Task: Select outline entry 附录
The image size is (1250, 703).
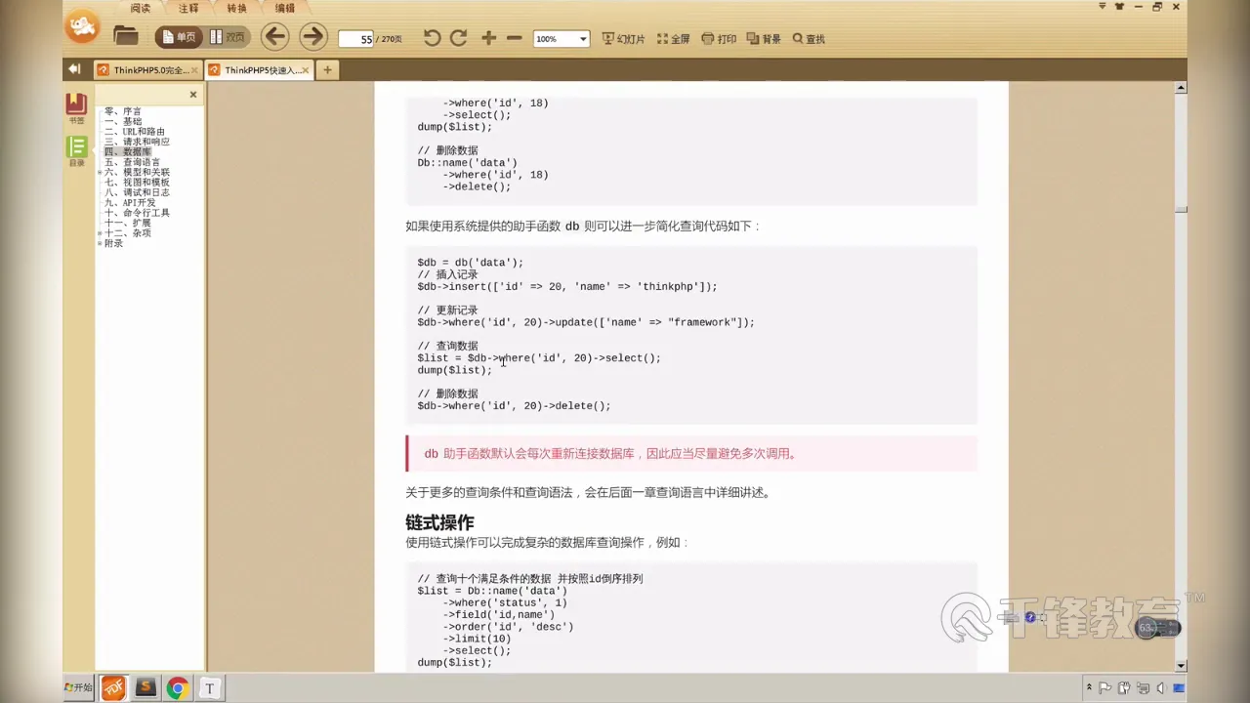Action: coord(113,243)
